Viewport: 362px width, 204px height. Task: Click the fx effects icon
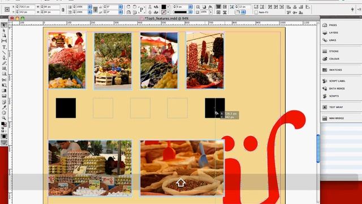point(210,7)
